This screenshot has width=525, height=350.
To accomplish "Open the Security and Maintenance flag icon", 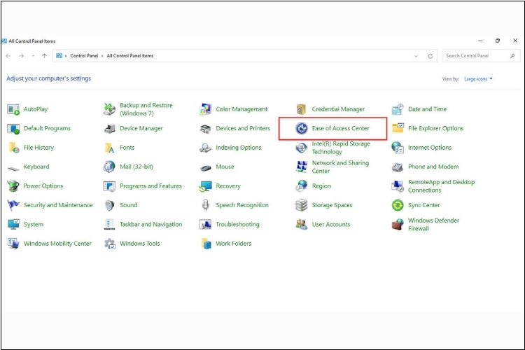I will [x=13, y=205].
